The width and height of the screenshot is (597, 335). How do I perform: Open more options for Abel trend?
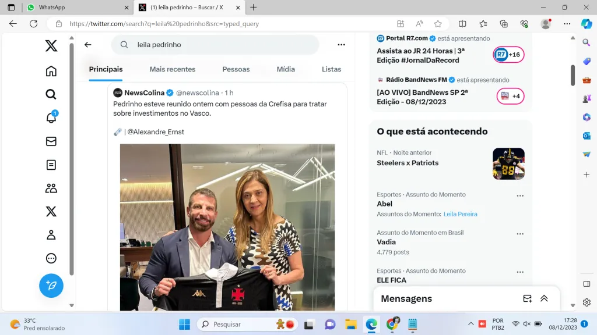click(x=520, y=196)
